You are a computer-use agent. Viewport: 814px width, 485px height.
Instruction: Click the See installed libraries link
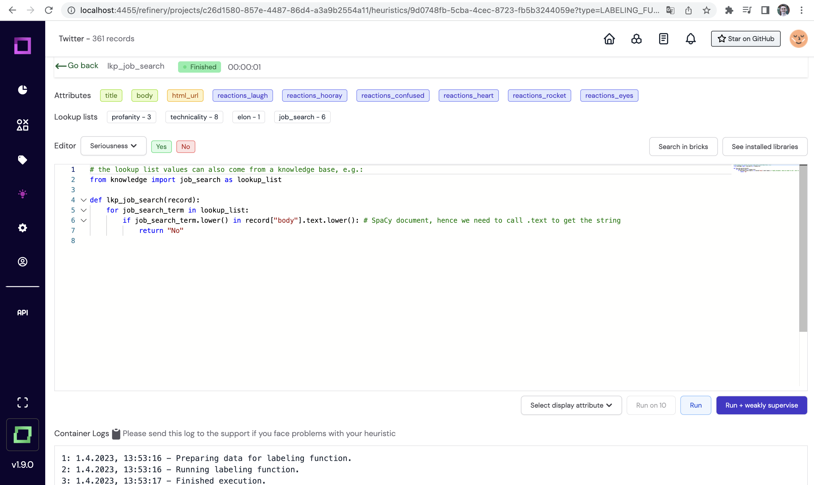pos(764,146)
